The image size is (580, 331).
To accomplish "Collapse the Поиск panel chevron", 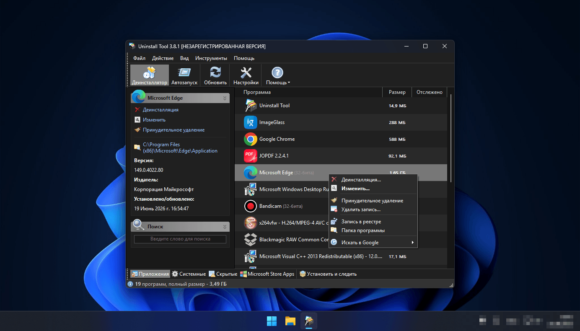I will click(x=225, y=227).
